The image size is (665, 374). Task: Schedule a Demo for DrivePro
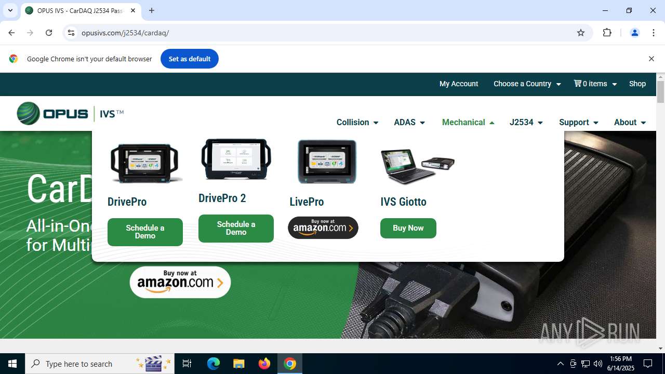pos(145,232)
